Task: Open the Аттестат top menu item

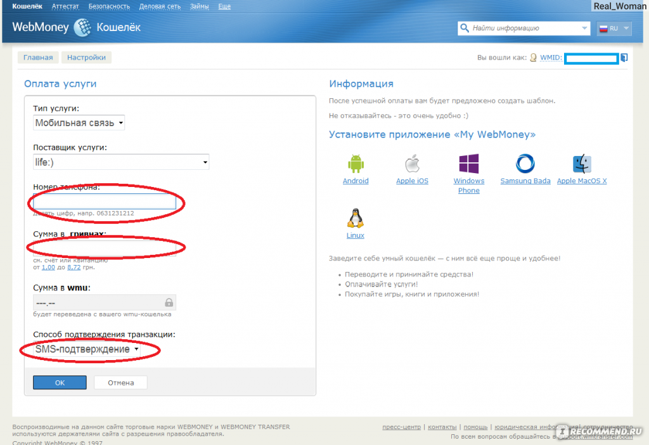Action: (65, 6)
